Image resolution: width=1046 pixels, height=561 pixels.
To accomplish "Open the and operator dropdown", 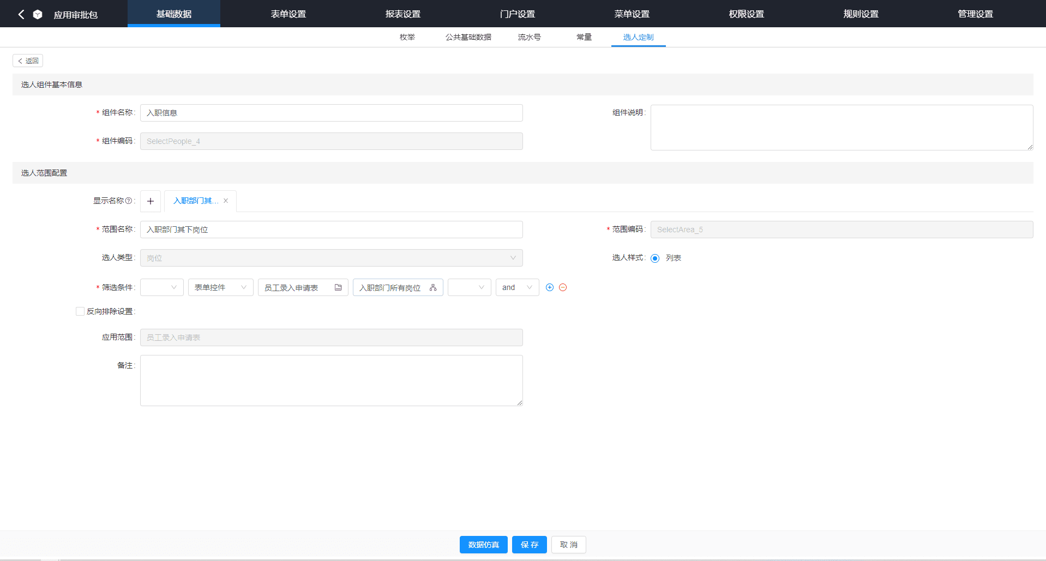I will 518,287.
